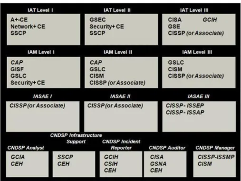Viewport: 241px width, 181px height.
Task: Select GISF in IAM Level I box
Action: click(x=17, y=69)
